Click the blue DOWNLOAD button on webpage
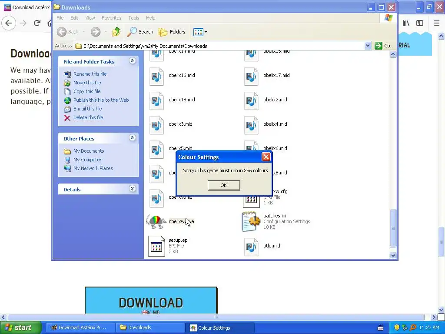 click(151, 301)
